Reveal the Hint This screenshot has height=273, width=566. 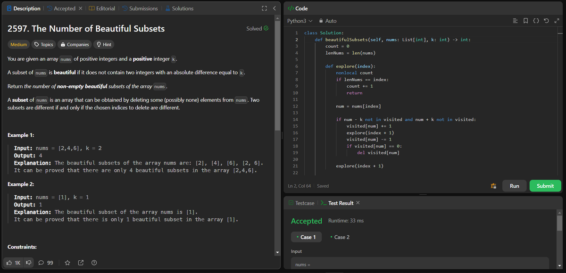point(104,44)
